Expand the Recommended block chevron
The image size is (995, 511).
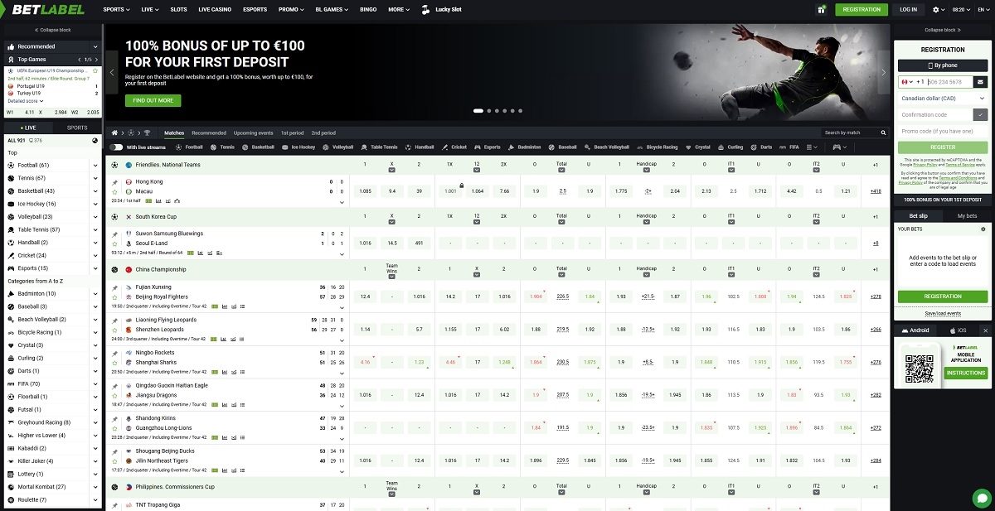click(95, 47)
